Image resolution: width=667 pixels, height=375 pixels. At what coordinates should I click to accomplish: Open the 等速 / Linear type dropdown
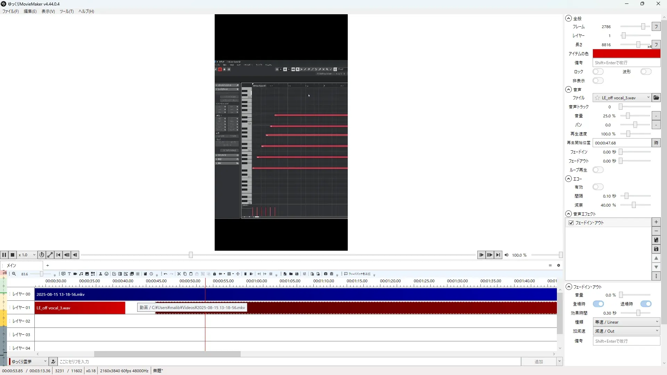coord(626,322)
